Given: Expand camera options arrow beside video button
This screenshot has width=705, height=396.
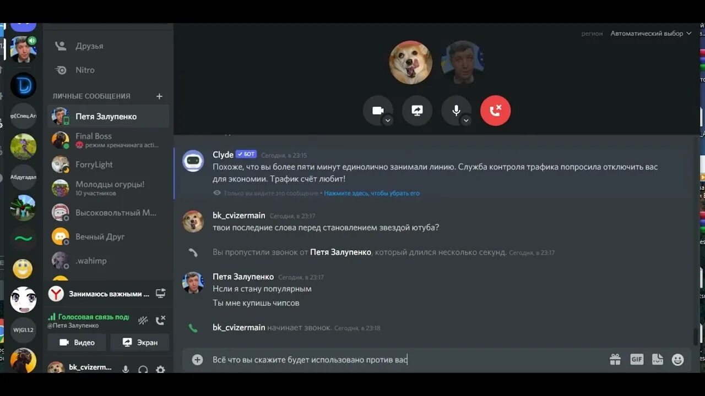Looking at the screenshot, I should [x=388, y=120].
